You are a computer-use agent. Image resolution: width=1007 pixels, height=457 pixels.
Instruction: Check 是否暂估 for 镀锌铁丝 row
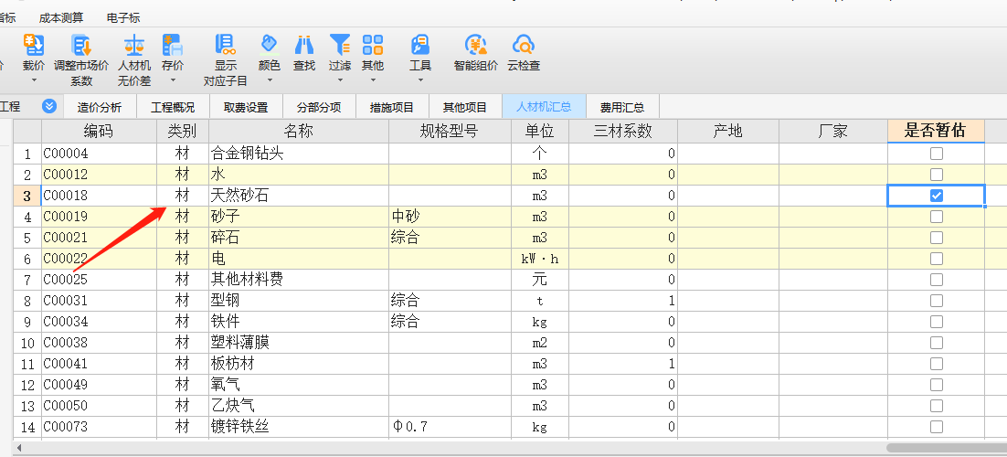[x=937, y=427]
